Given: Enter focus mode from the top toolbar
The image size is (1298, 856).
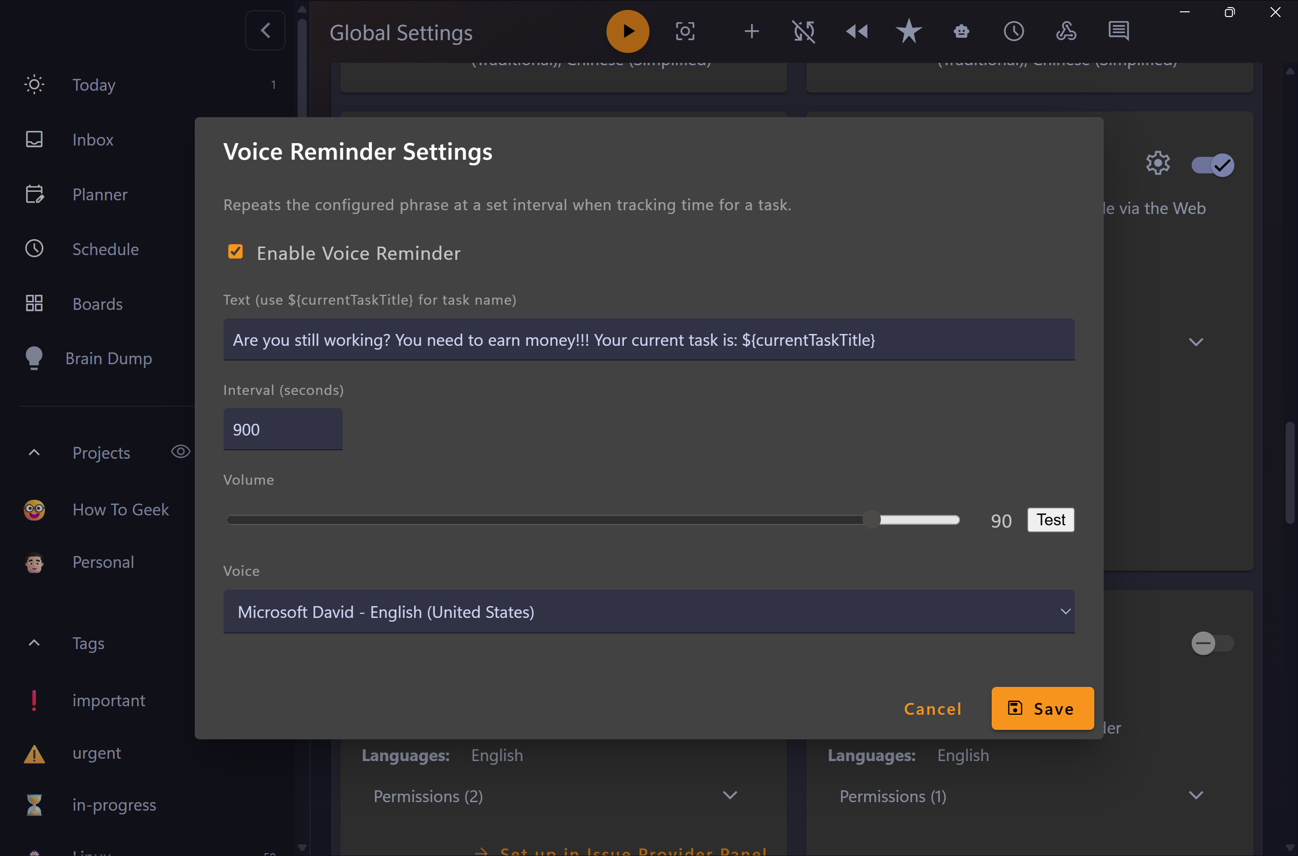Looking at the screenshot, I should point(685,31).
